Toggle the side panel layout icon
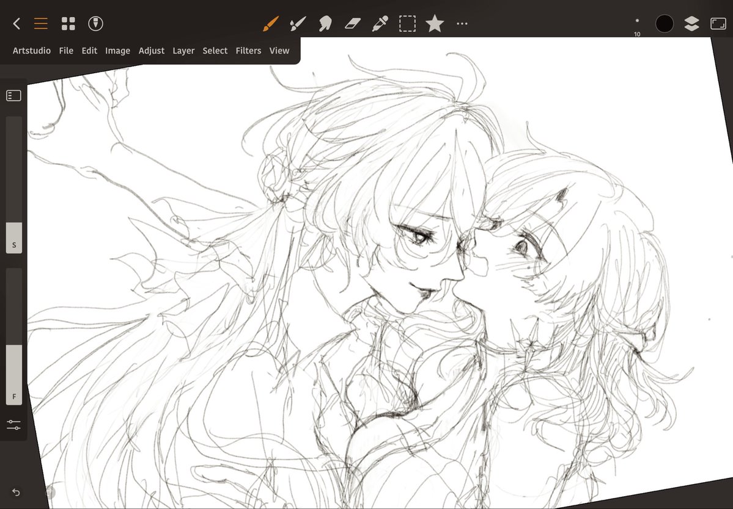The width and height of the screenshot is (733, 509). 13,96
